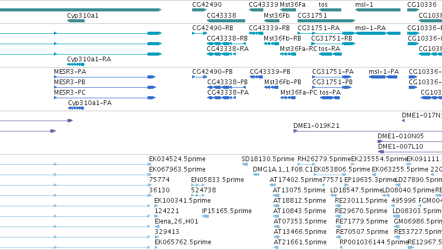Open the Mst36Fb-PB protein label
Image resolution: width=442 pixels, height=250 pixels.
[283, 82]
